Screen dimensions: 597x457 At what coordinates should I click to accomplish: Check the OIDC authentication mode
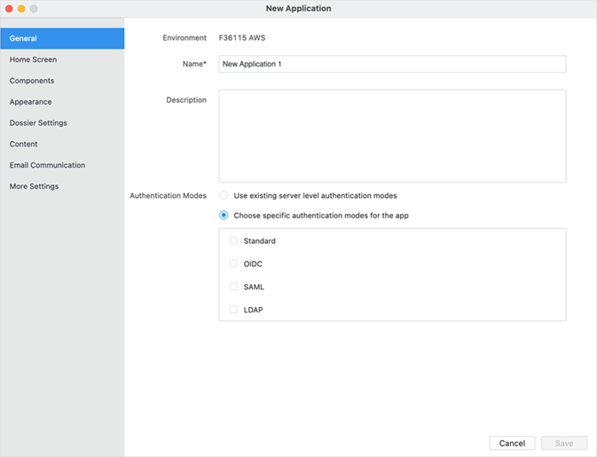tap(234, 264)
